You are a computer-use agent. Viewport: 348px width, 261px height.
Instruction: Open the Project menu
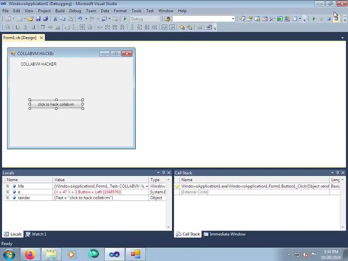point(44,11)
